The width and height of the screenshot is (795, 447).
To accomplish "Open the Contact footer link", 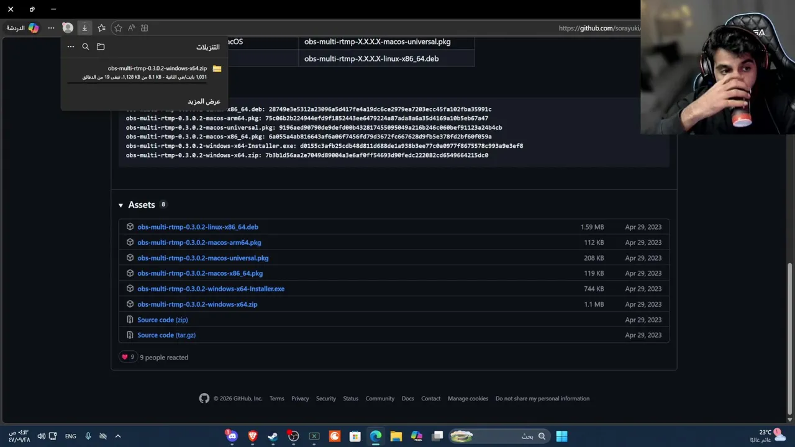I will tap(431, 399).
